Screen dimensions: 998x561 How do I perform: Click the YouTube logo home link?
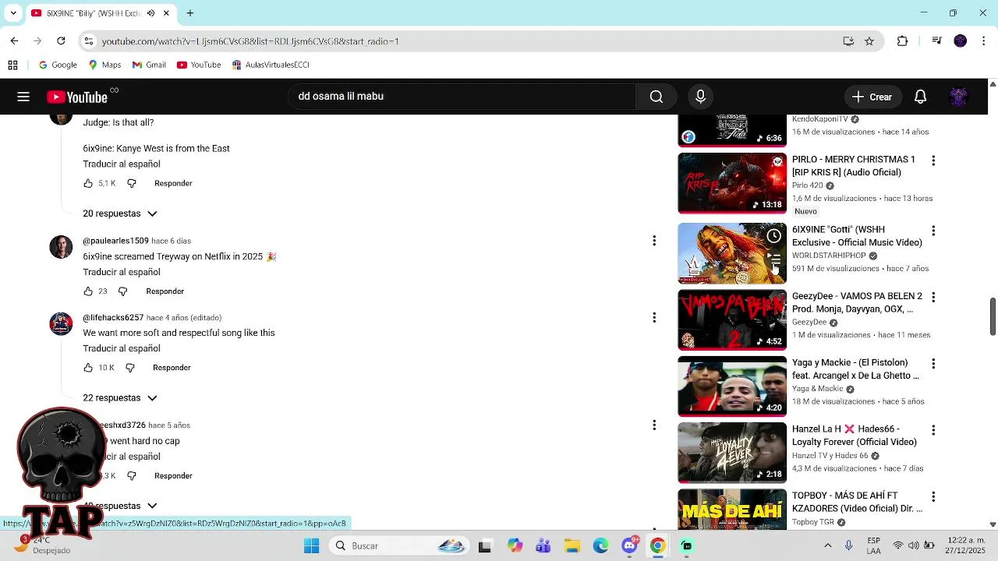[77, 97]
